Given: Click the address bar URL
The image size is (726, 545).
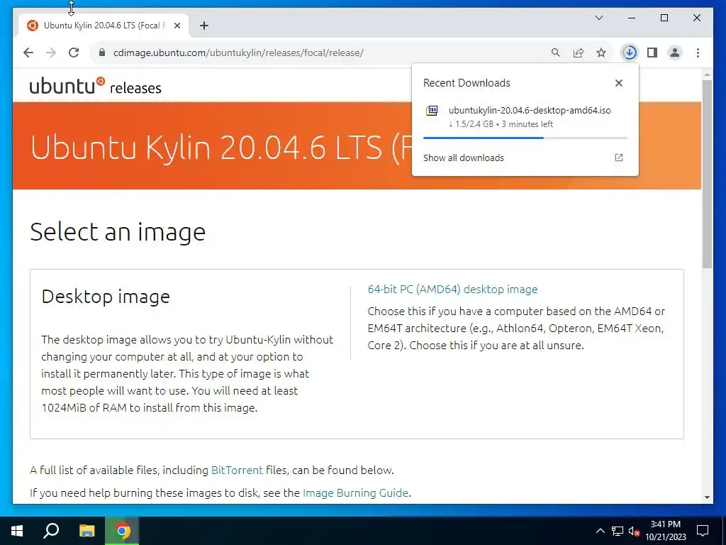Looking at the screenshot, I should [x=238, y=53].
